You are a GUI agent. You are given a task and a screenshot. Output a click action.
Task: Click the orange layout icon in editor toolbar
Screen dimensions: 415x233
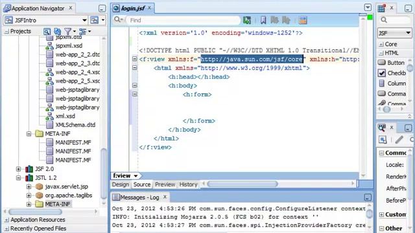click(303, 20)
